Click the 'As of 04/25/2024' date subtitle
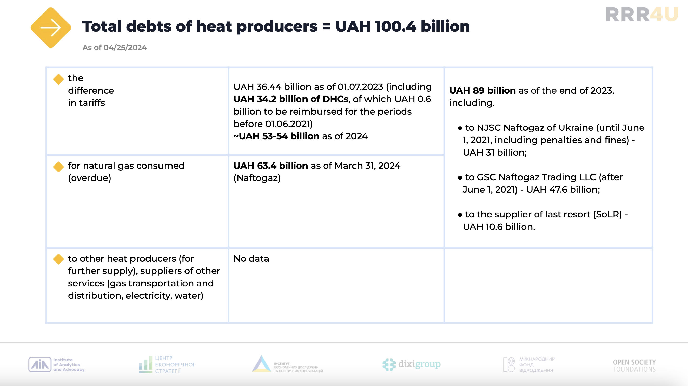The height and width of the screenshot is (386, 688). click(x=114, y=48)
